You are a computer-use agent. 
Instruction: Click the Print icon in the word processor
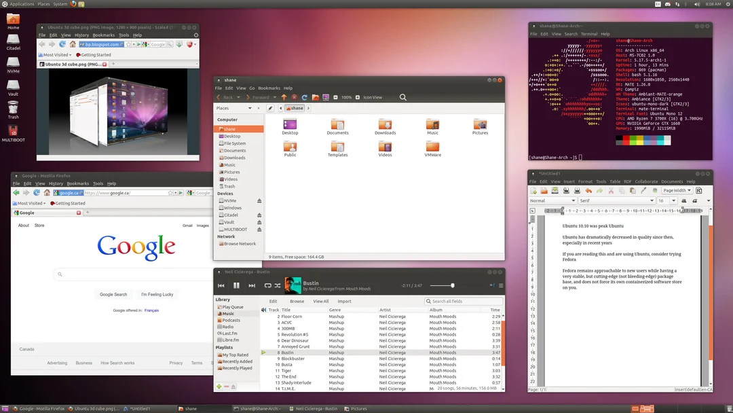(578, 191)
